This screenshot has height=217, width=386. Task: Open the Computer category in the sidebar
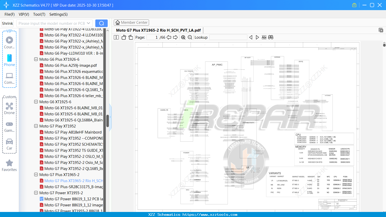click(x=9, y=78)
